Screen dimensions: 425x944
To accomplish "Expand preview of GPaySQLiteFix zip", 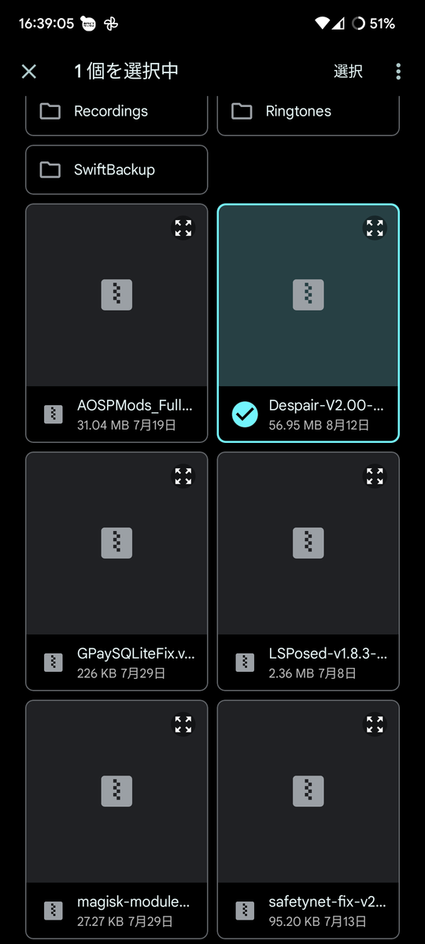I will tap(183, 476).
